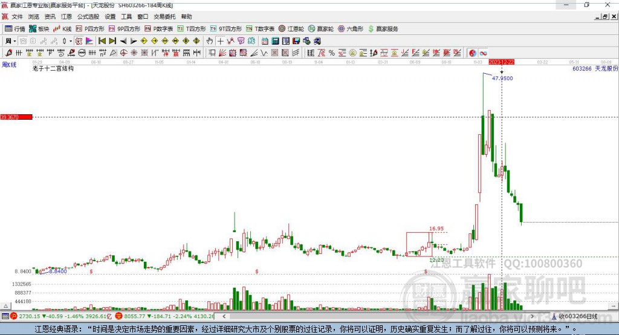The width and height of the screenshot is (619, 335).
Task: Select the spiral drawing tool
Action: click(61, 53)
